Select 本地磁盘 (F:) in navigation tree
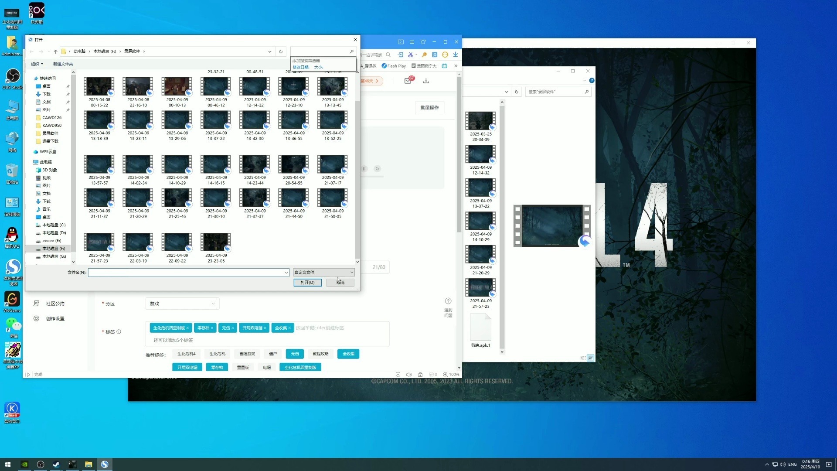This screenshot has height=471, width=837. click(54, 249)
